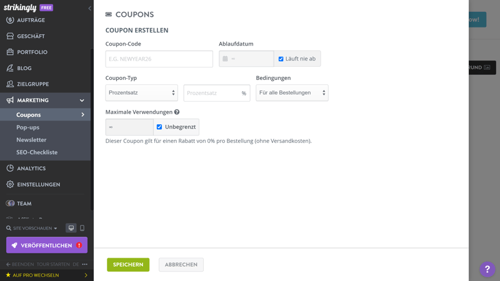Open the Pop-ups submenu item

(27, 127)
